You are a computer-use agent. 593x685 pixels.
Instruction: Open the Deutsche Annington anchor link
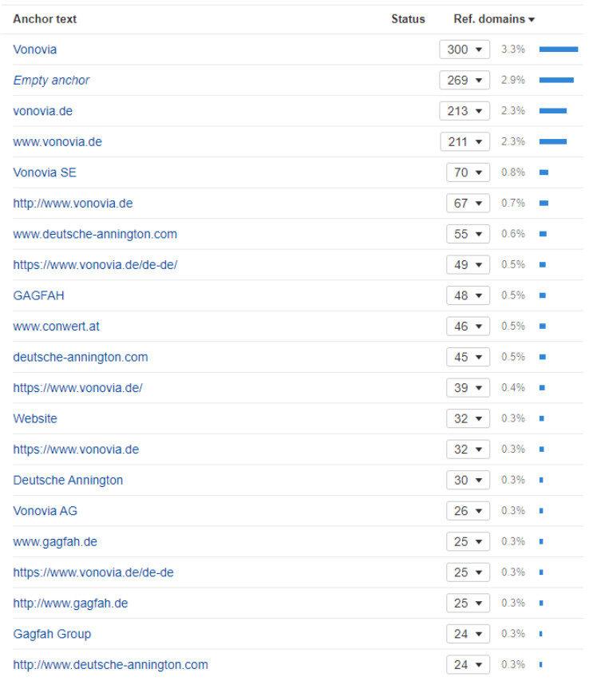pos(68,481)
